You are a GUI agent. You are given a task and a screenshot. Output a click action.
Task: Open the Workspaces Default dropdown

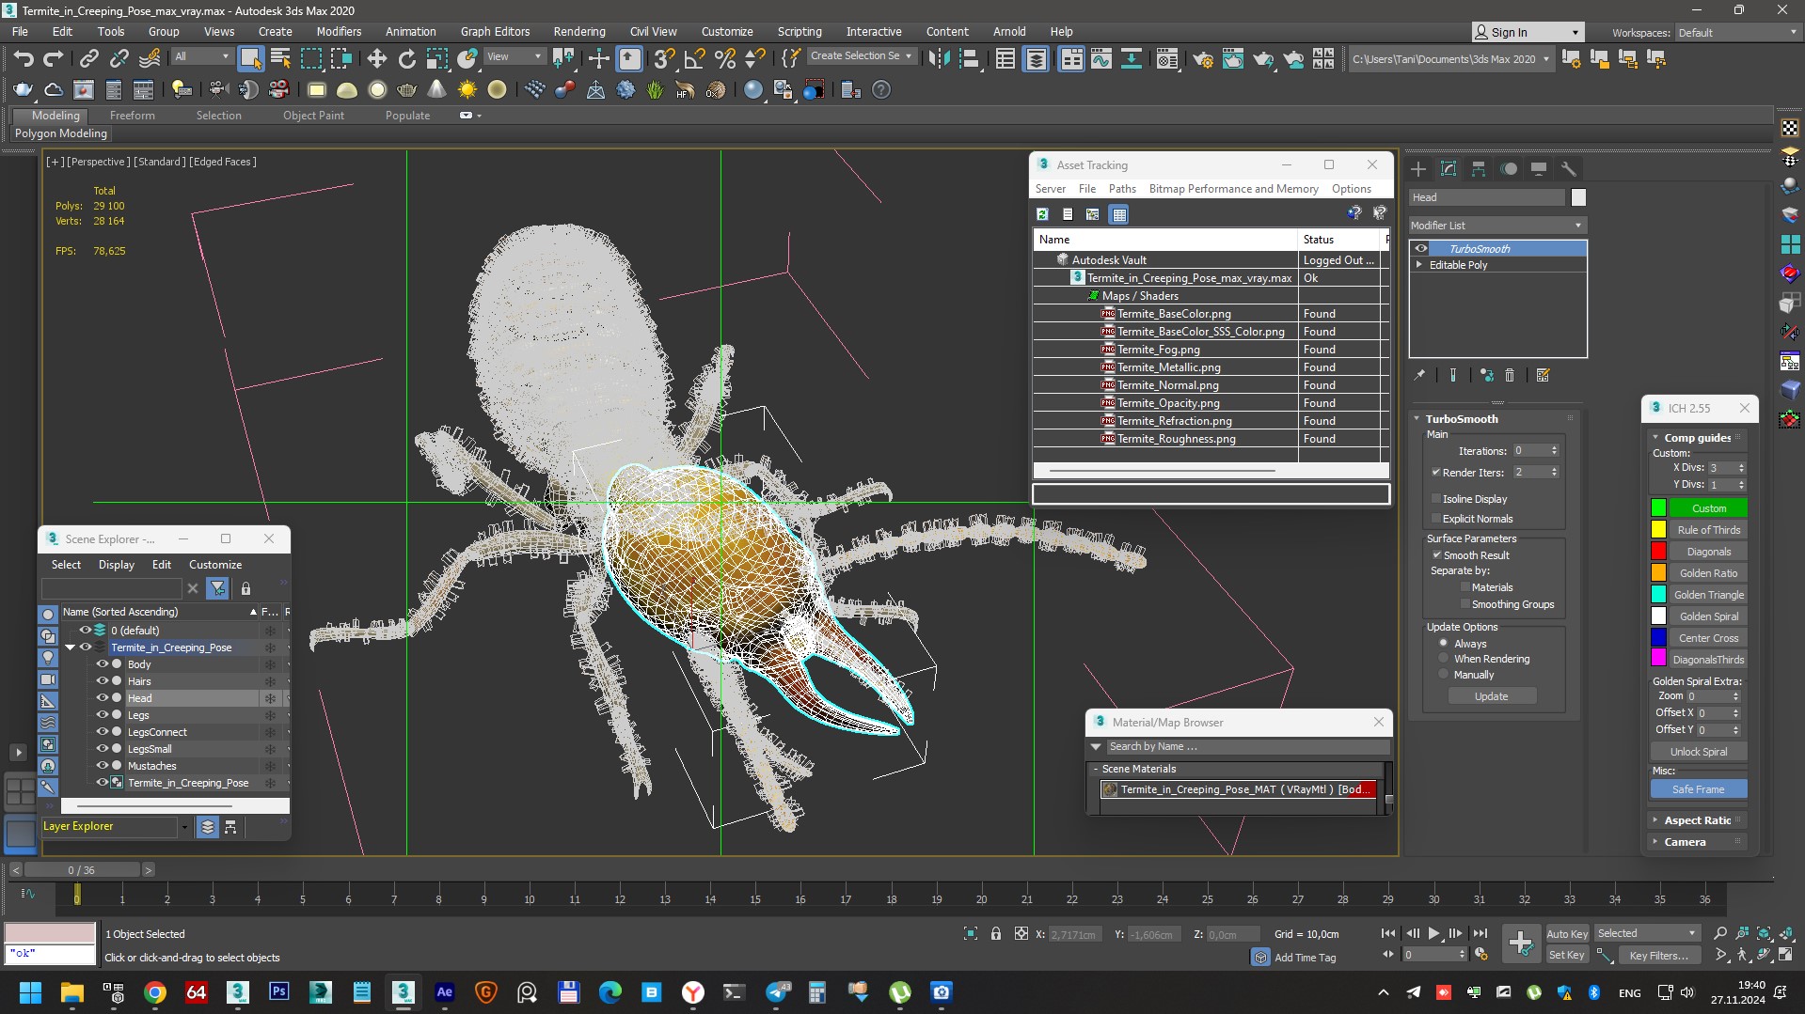click(1737, 32)
